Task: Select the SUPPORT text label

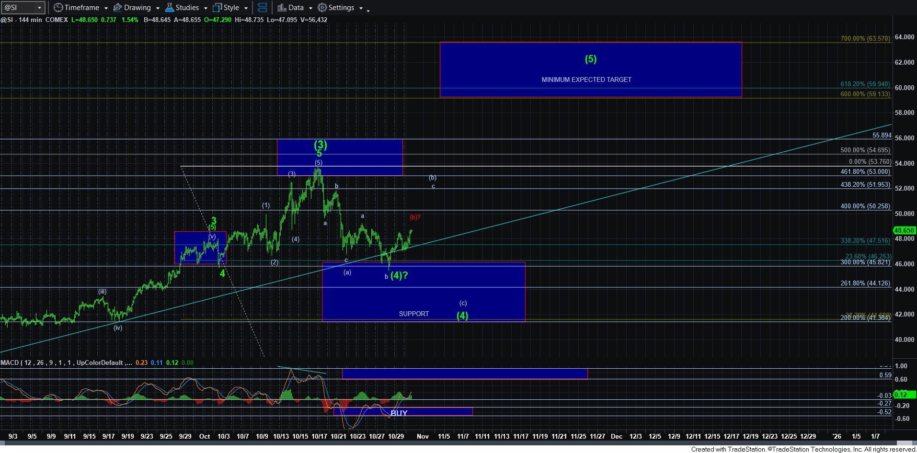Action: (413, 314)
